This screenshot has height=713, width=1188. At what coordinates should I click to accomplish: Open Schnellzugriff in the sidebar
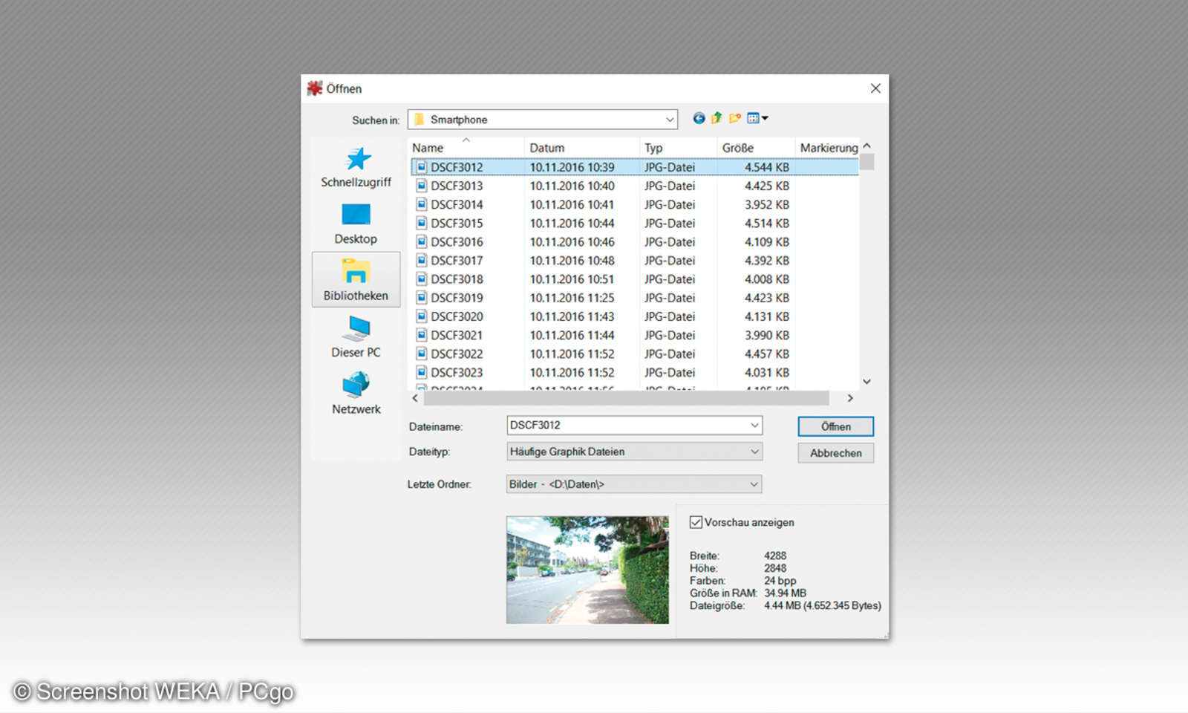click(356, 168)
